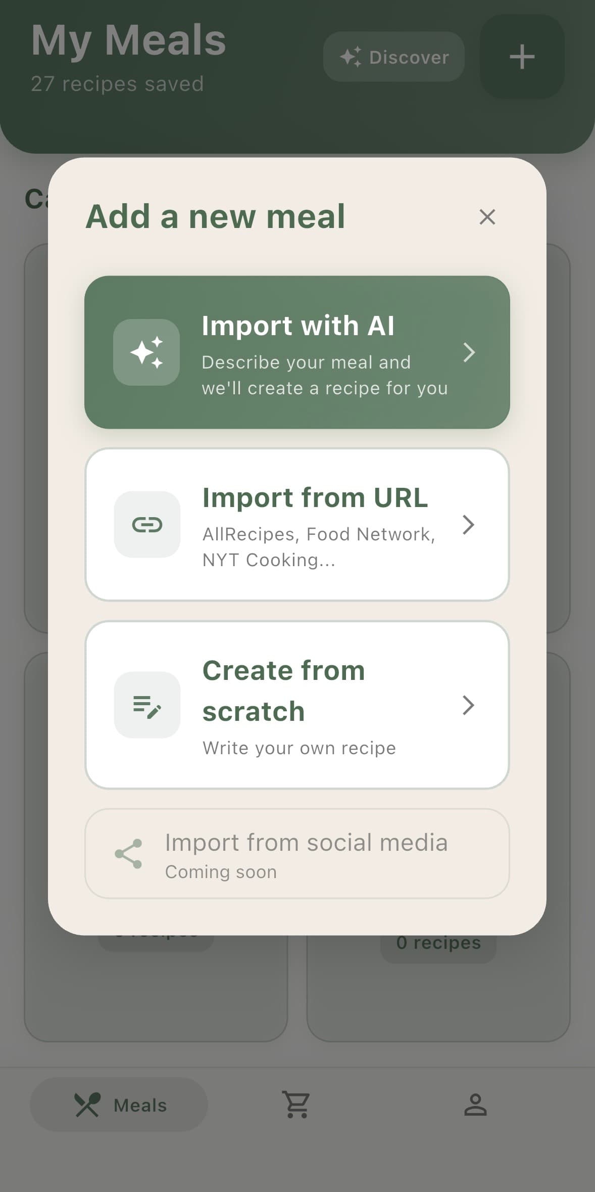
Task: Click the 27 recipes saved text
Action: point(117,83)
